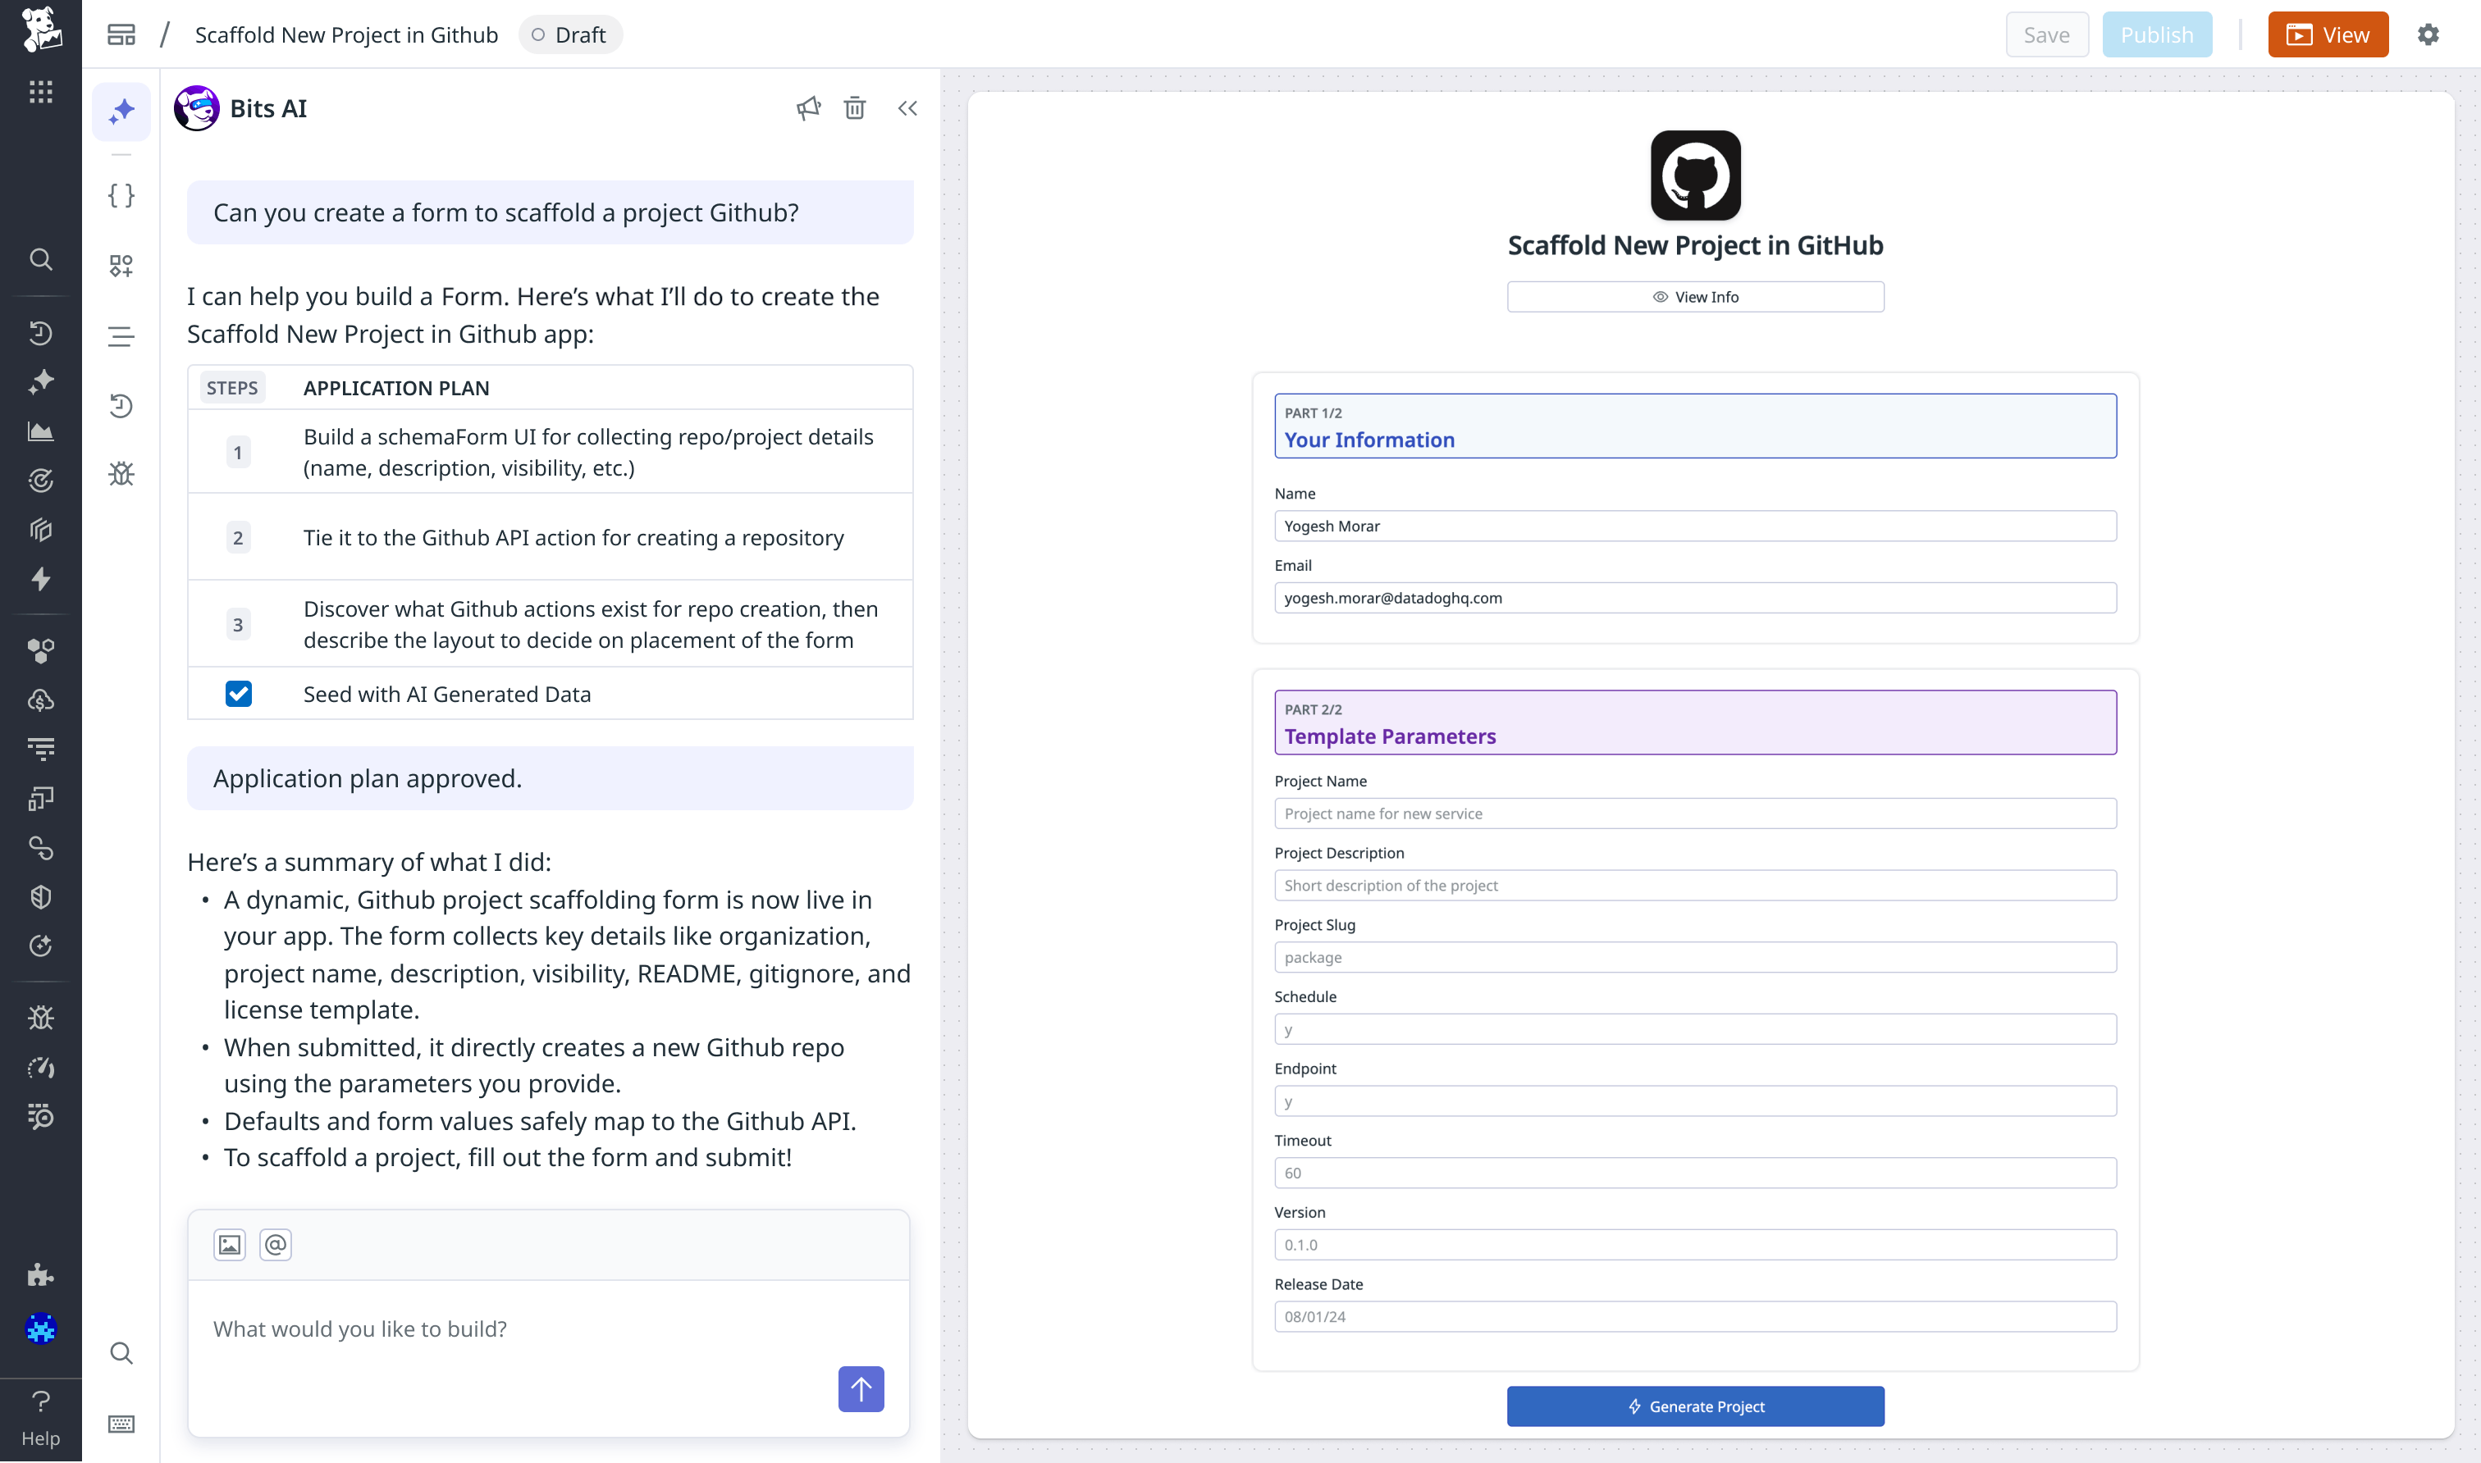Screen dimensions: 2481x1463
Task: Collapse the Bits AI panel
Action: point(907,108)
